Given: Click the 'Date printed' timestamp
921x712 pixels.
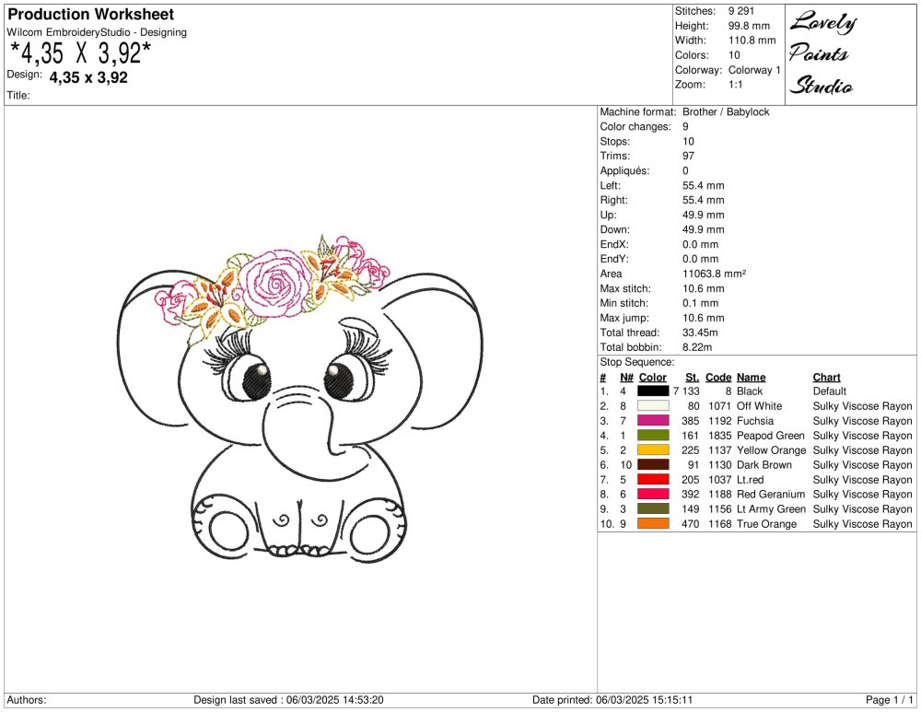Looking at the screenshot, I should 612,700.
